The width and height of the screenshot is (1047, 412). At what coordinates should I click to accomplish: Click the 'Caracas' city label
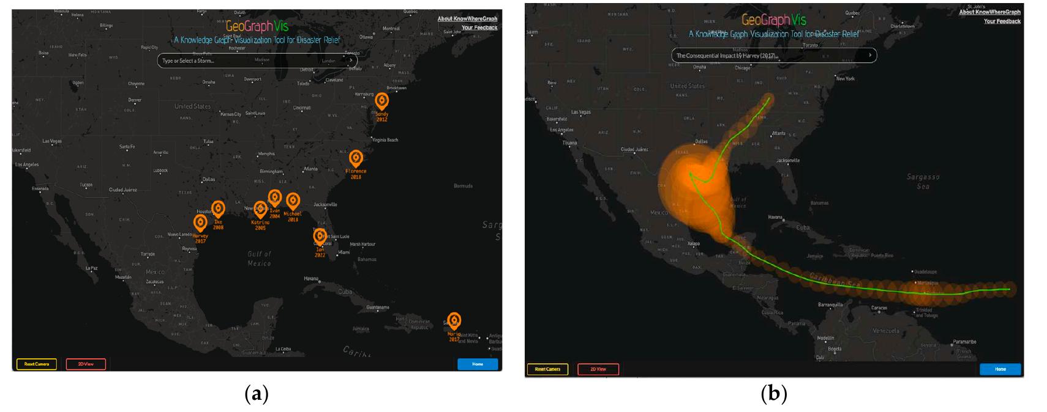click(879, 308)
